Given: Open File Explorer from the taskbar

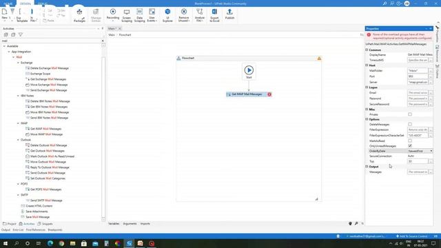Looking at the screenshot, I should pos(72,243).
